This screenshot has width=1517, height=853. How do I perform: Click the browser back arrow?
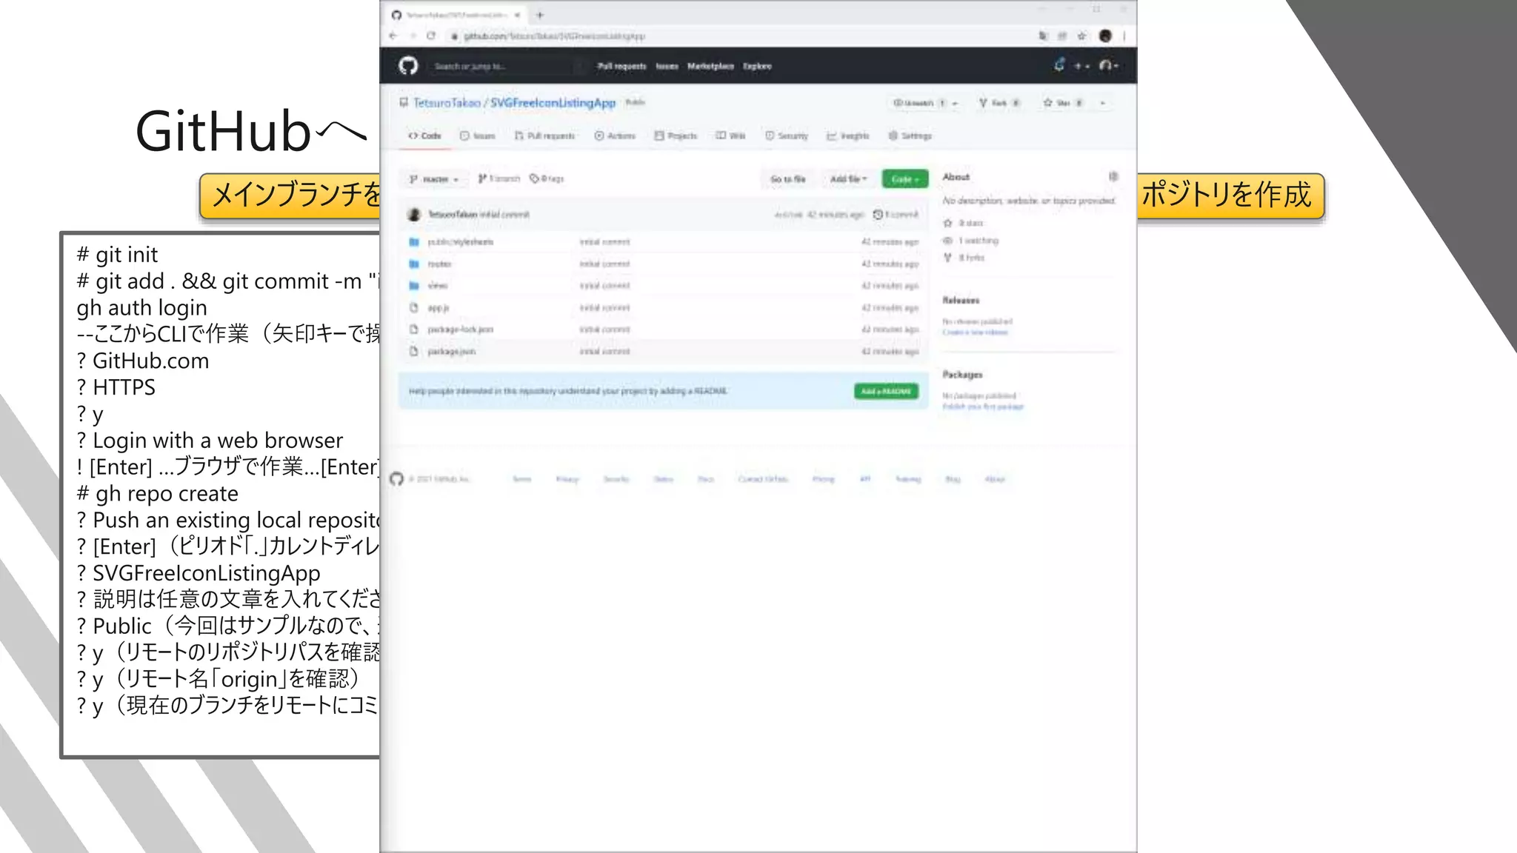[x=393, y=36]
